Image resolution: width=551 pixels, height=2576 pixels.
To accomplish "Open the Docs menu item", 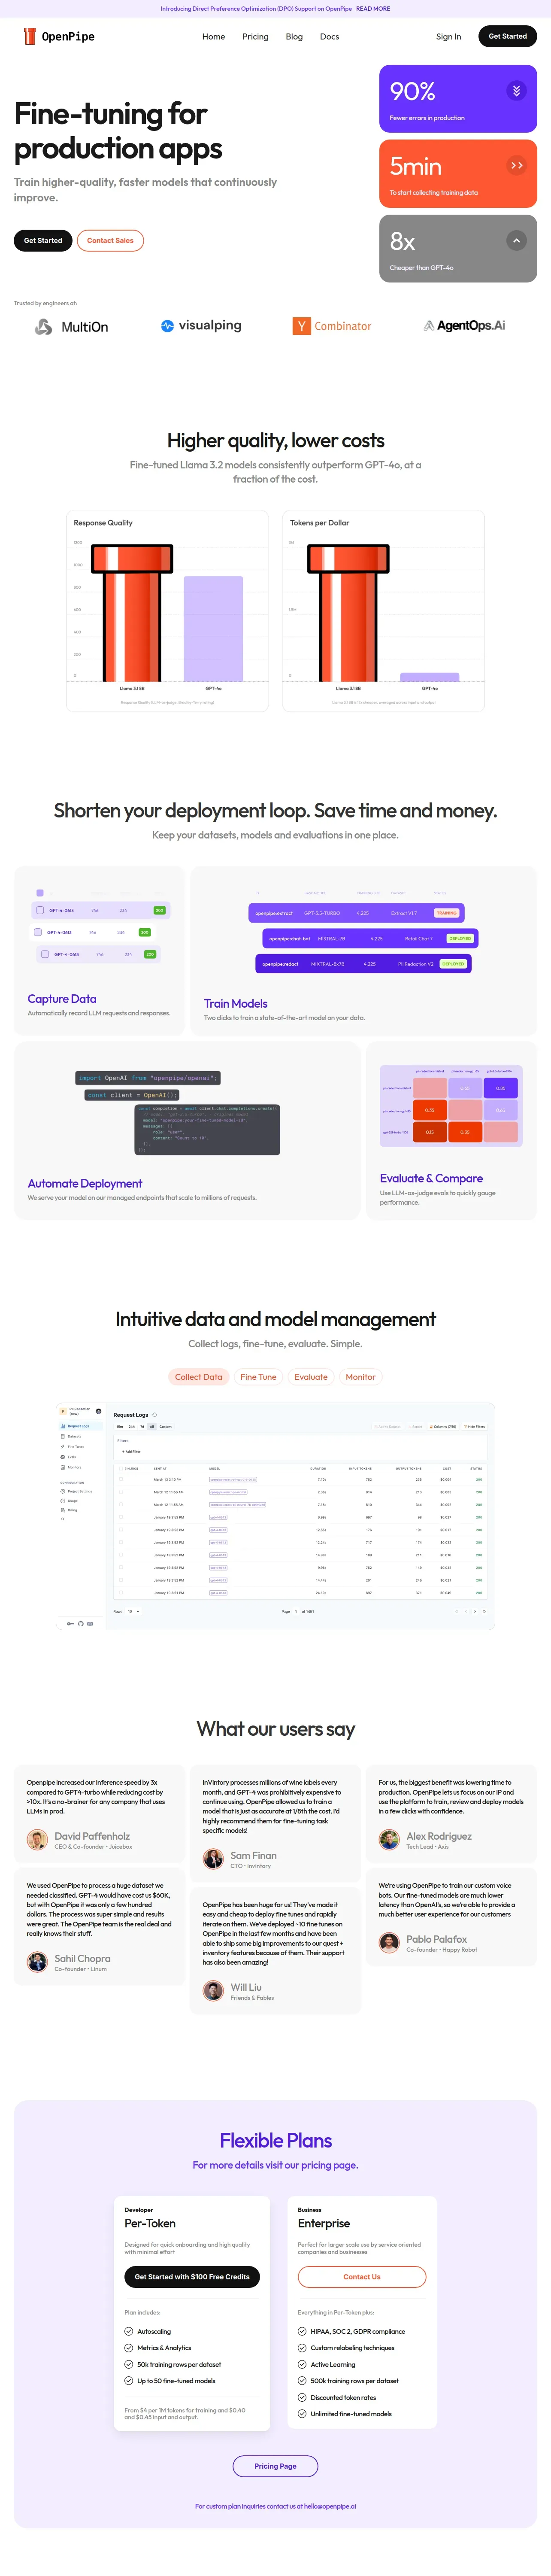I will tap(329, 36).
